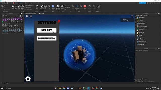Expand the StarterPlayer node
The image size is (161, 90).
[136, 34]
